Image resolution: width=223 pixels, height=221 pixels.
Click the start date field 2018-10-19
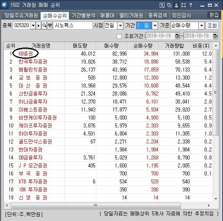click(160, 36)
